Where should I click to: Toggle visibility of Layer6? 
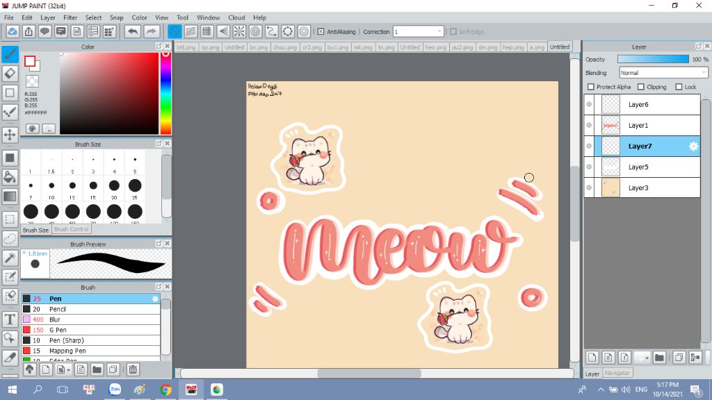[589, 104]
